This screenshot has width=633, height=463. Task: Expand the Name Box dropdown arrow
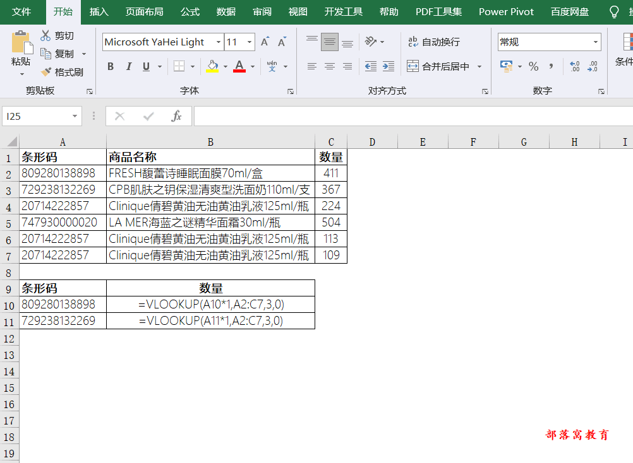(75, 117)
